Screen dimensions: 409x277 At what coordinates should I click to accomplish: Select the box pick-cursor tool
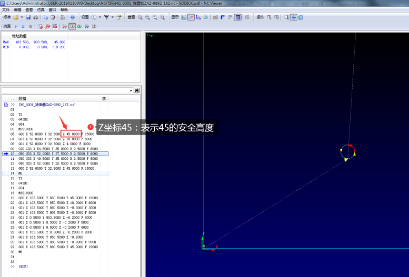coord(276,17)
